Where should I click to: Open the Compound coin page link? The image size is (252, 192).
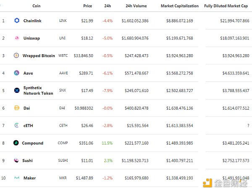(x=33, y=143)
